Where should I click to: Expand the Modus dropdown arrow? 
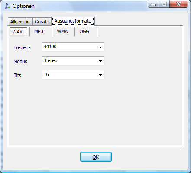point(100,61)
